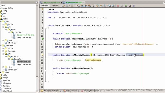Click the Back navigation toolbar icon
165x93 pixels.
point(67,6)
